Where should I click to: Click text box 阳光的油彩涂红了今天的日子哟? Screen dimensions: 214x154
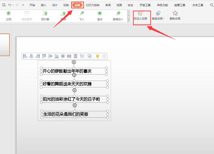(x=74, y=99)
